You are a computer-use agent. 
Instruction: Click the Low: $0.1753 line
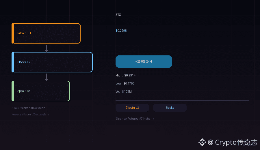point(125,83)
